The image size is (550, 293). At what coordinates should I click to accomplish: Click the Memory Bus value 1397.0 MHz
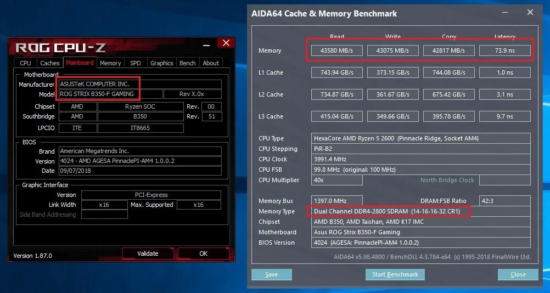point(336,201)
